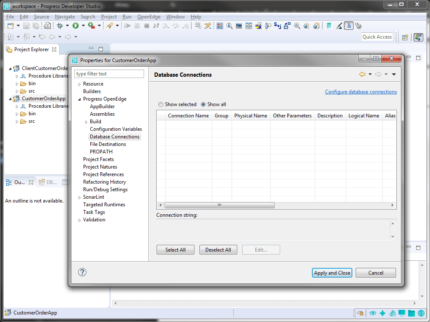Screen dimensions: 430x322
Task: Expand the Build tree node
Action: (86, 122)
